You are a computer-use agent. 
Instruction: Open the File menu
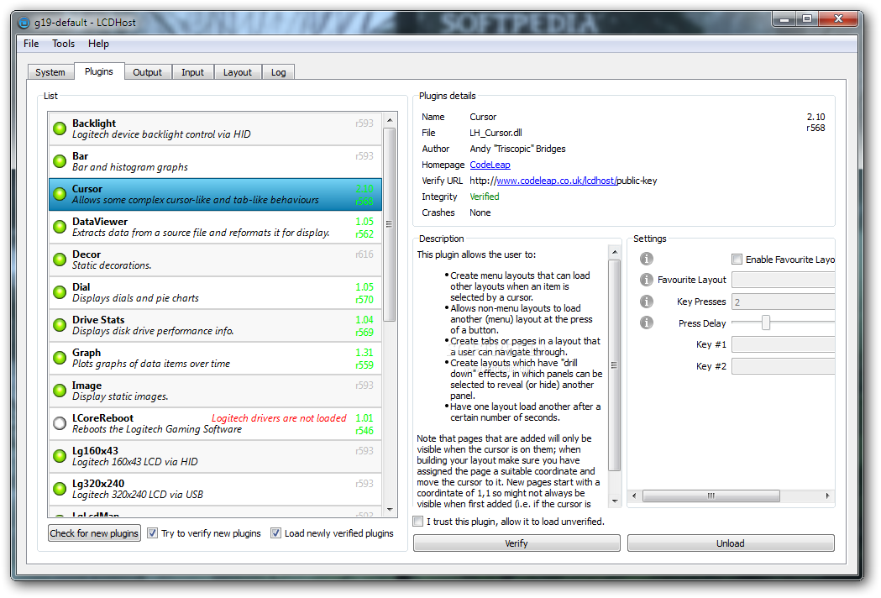[31, 44]
